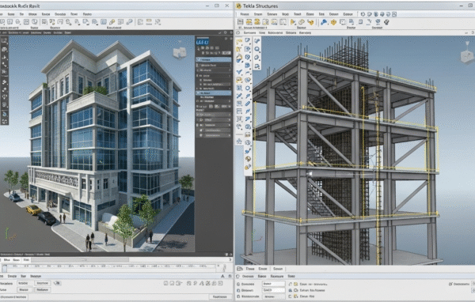Select the blue wrench-shaped icon in Tekla's toolbar

[323, 22]
